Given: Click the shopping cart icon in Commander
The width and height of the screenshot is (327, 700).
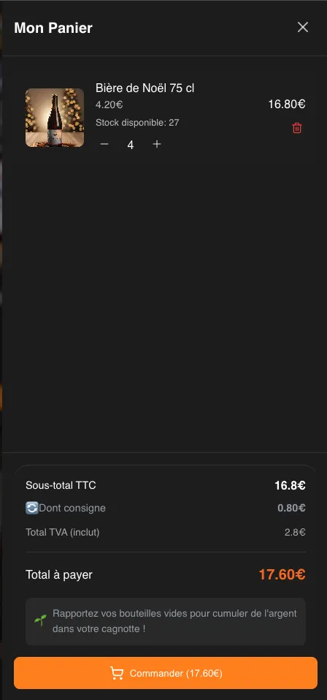Looking at the screenshot, I should pos(117,673).
